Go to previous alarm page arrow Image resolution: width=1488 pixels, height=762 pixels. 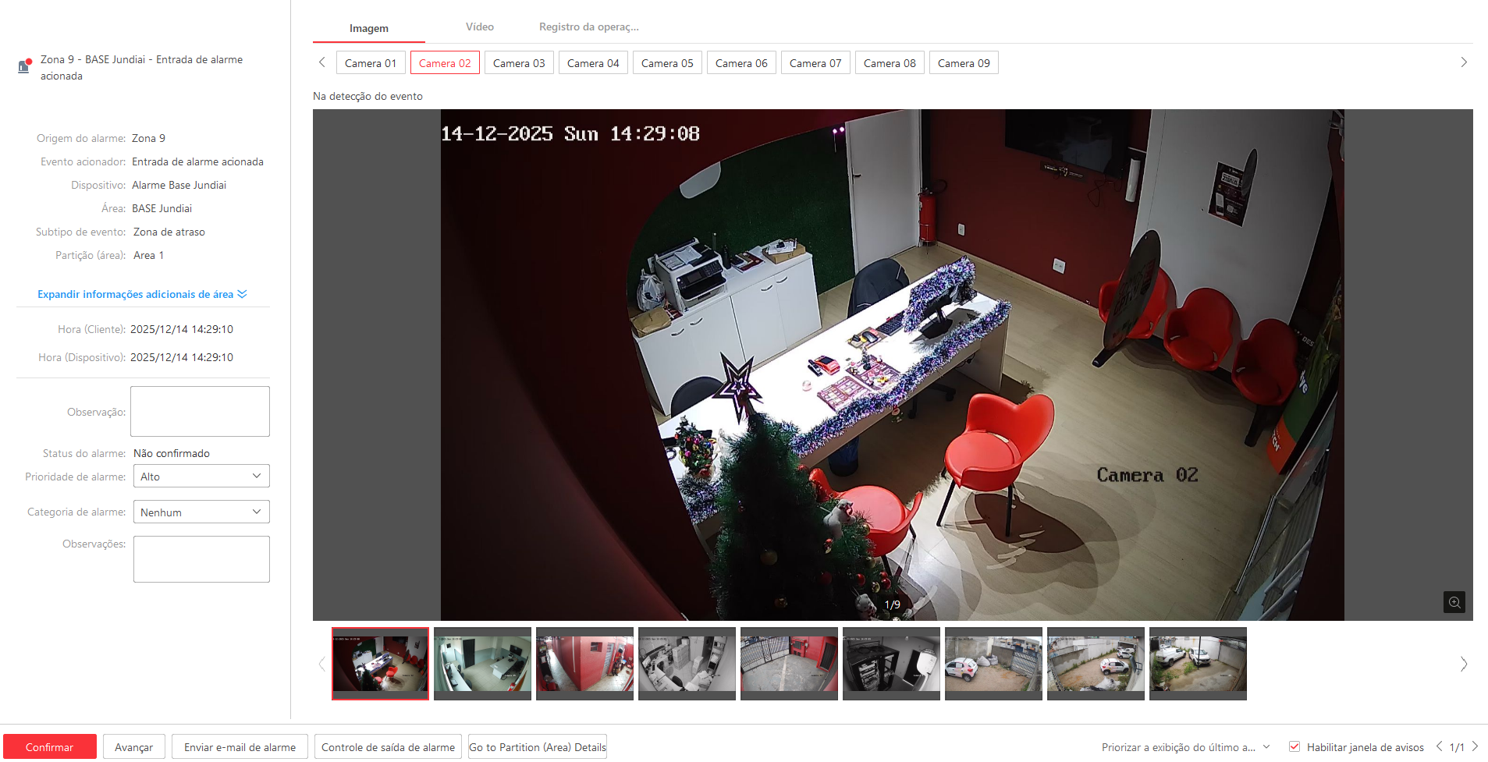click(x=1439, y=746)
